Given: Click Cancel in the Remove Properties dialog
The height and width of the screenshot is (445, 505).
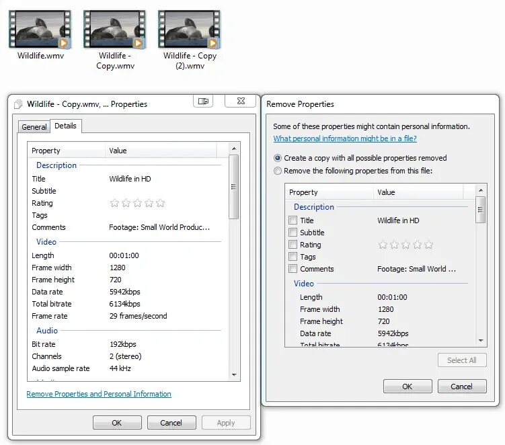Looking at the screenshot, I should click(462, 386).
